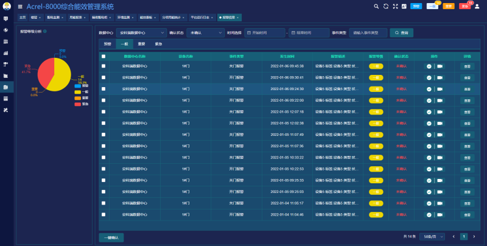
Task: Click the 一键确认 confirm-all button
Action: point(111,237)
